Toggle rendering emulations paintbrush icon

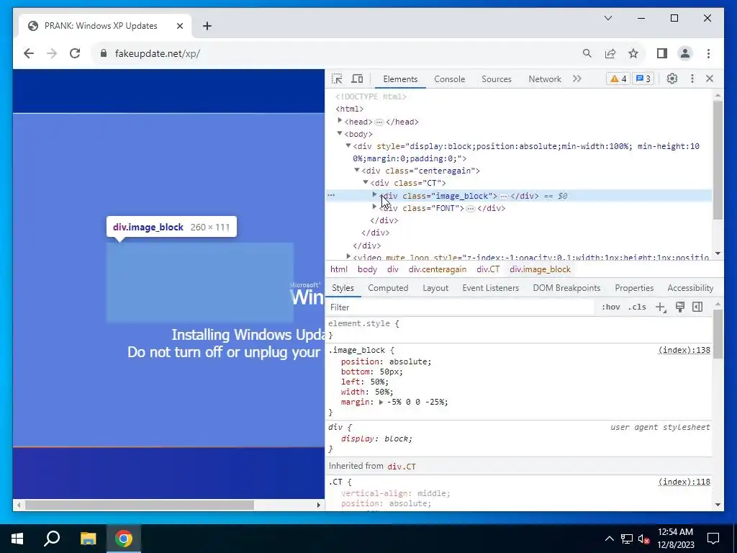point(679,307)
